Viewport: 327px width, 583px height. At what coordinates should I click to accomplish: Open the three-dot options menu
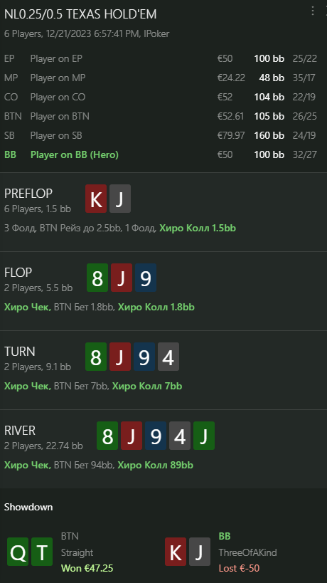[313, 11]
